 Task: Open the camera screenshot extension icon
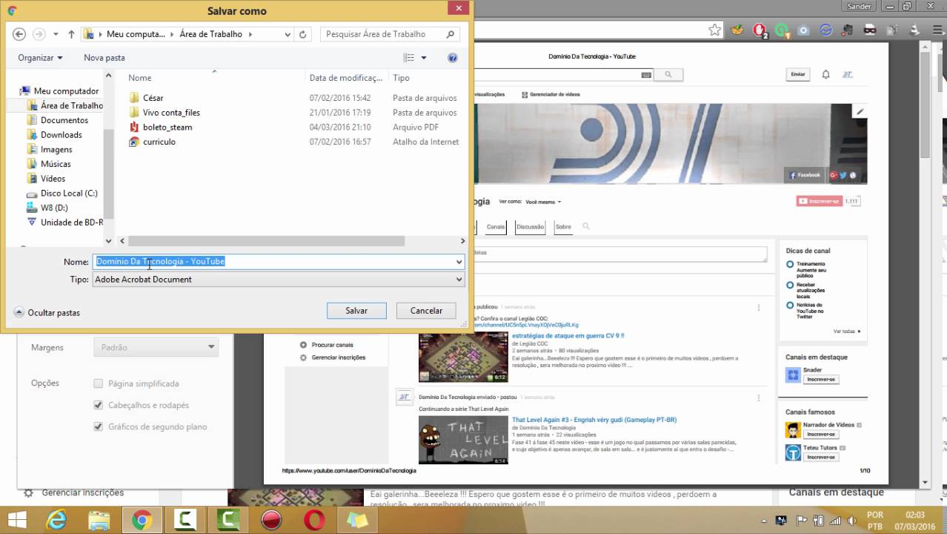[803, 30]
